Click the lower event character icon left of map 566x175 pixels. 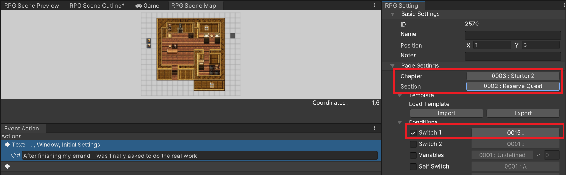point(149,46)
